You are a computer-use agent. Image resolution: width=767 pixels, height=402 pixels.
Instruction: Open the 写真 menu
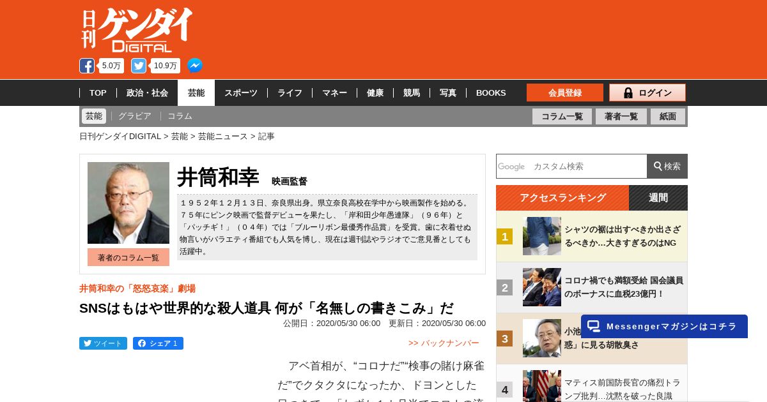(x=448, y=93)
